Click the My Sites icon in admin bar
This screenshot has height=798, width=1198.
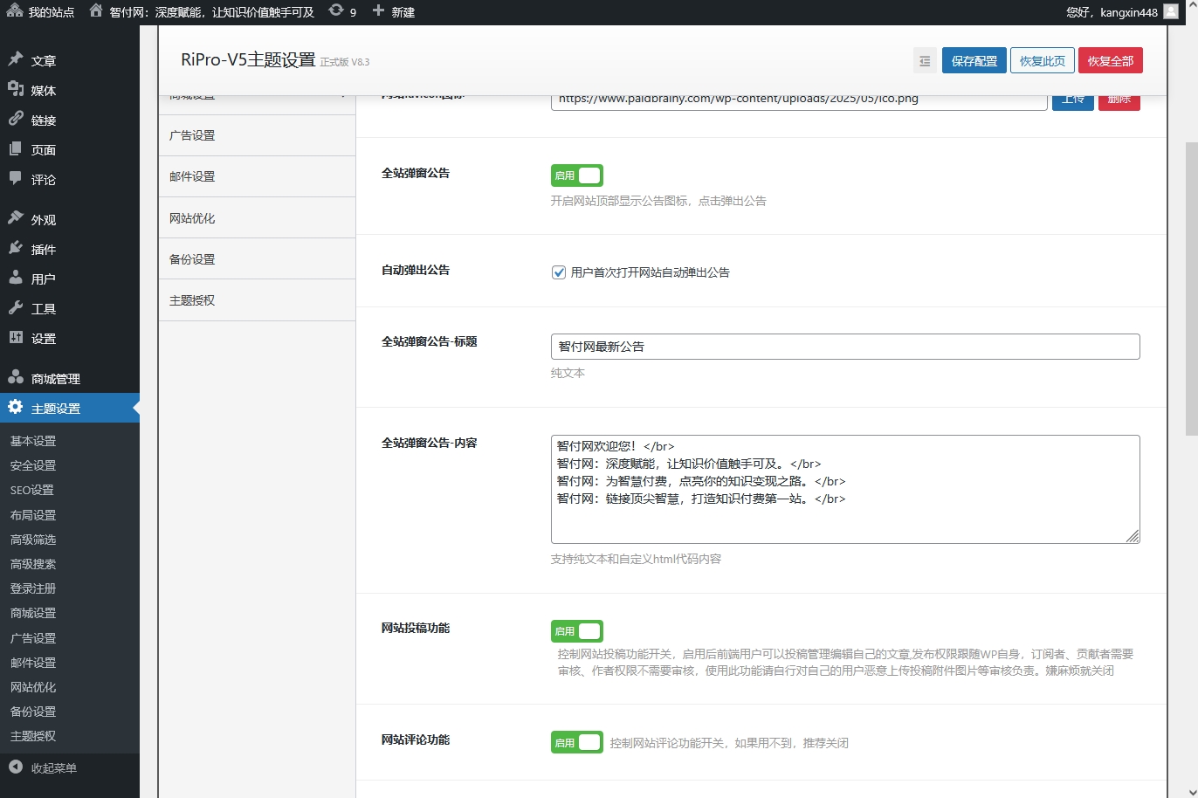[15, 11]
